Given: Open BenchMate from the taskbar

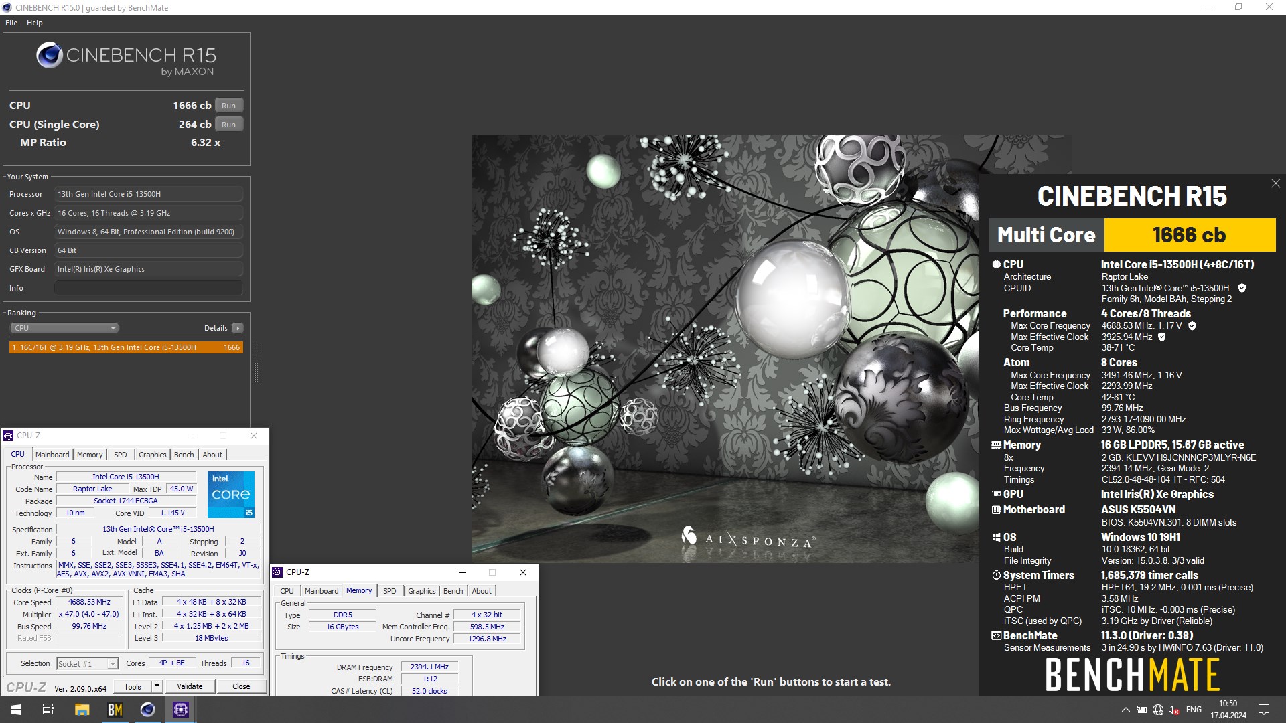Looking at the screenshot, I should pyautogui.click(x=115, y=710).
